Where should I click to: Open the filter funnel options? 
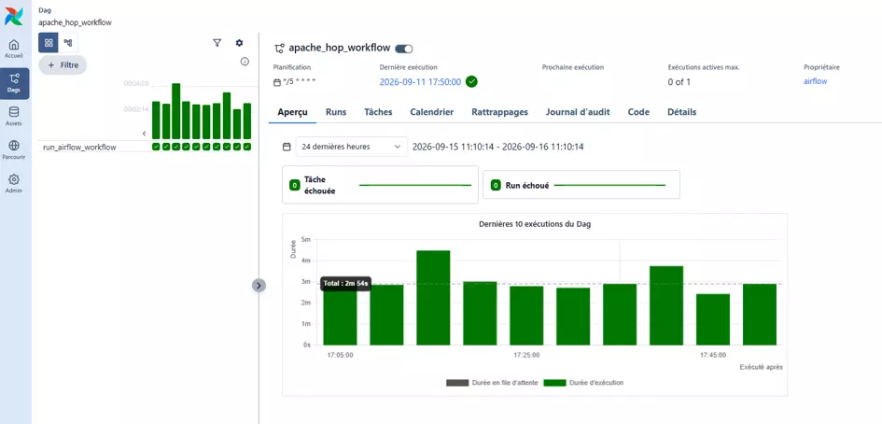217,43
